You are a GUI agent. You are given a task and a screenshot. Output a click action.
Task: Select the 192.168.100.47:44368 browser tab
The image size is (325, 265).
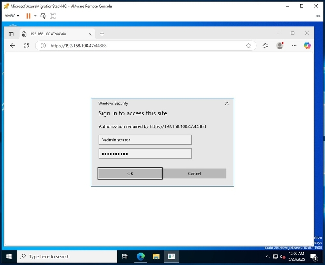coord(58,34)
